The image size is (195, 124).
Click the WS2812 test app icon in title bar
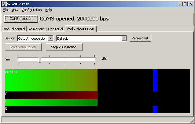pyautogui.click(x=4, y=4)
